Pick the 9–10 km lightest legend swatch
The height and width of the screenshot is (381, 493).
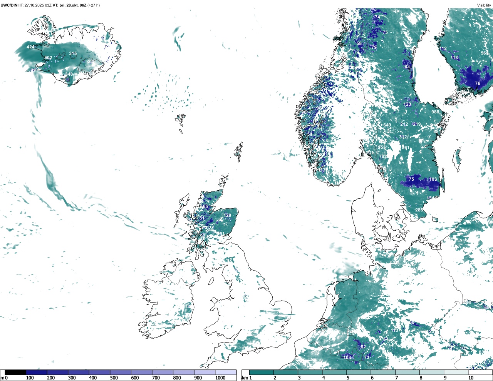[456, 373]
